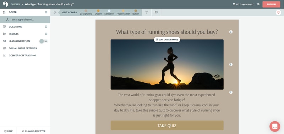Pick the Selection color swatch
This screenshot has width=284, height=134.
click(109, 11)
